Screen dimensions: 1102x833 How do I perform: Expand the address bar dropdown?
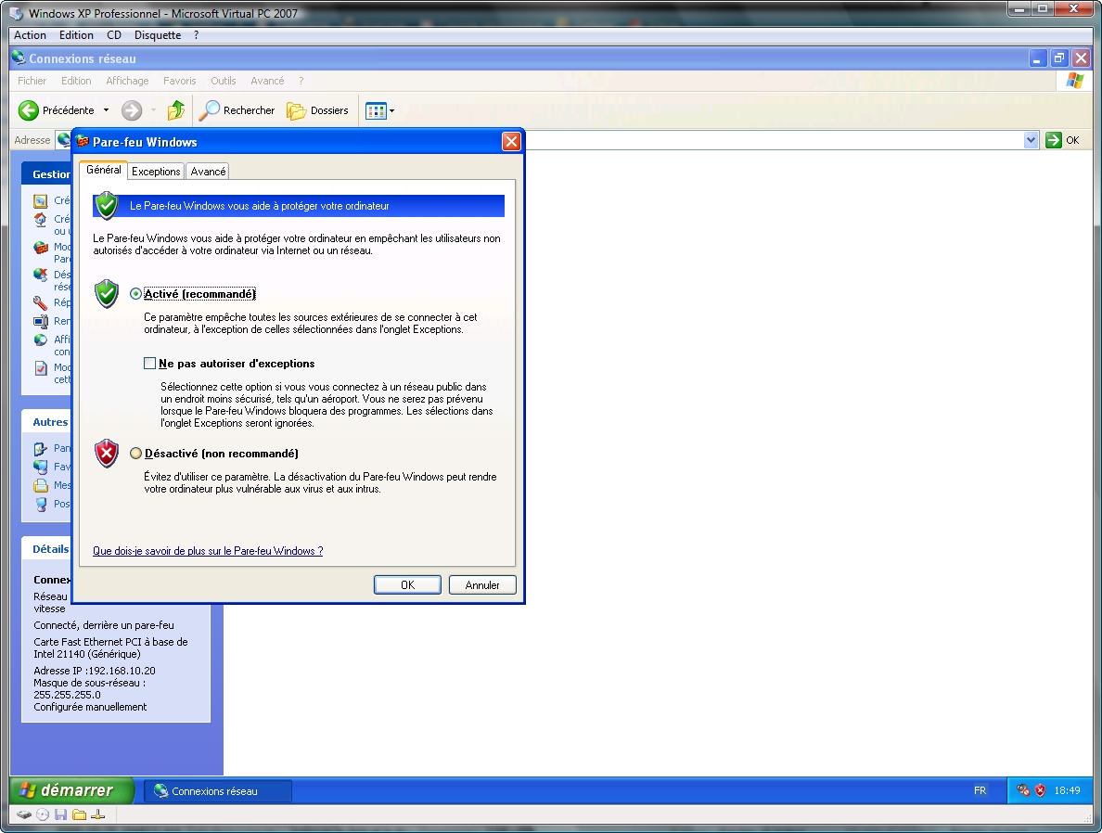pyautogui.click(x=1031, y=140)
